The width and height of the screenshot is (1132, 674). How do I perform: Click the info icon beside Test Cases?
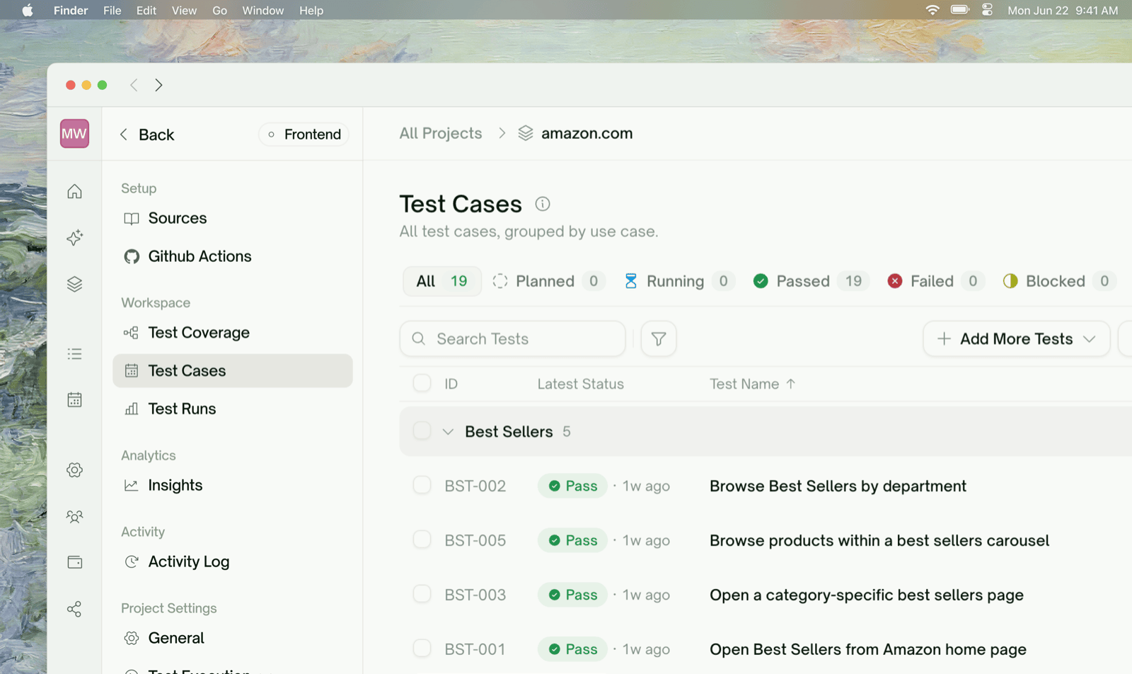[543, 204]
